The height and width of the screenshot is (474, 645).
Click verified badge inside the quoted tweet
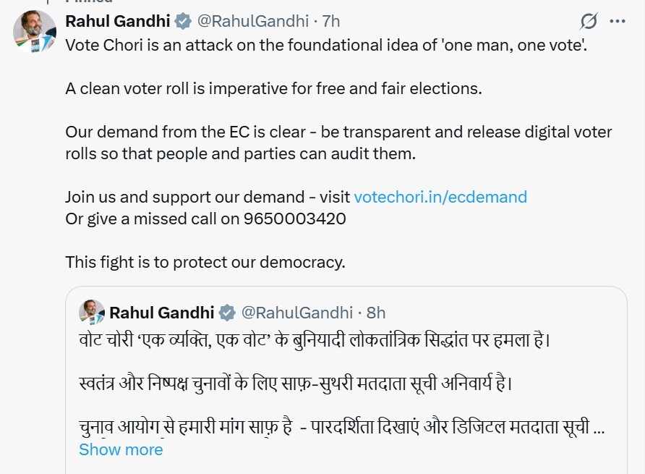[227, 313]
